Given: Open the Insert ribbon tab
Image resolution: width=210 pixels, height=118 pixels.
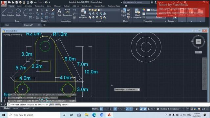Looking at the screenshot, I should click(19, 6).
